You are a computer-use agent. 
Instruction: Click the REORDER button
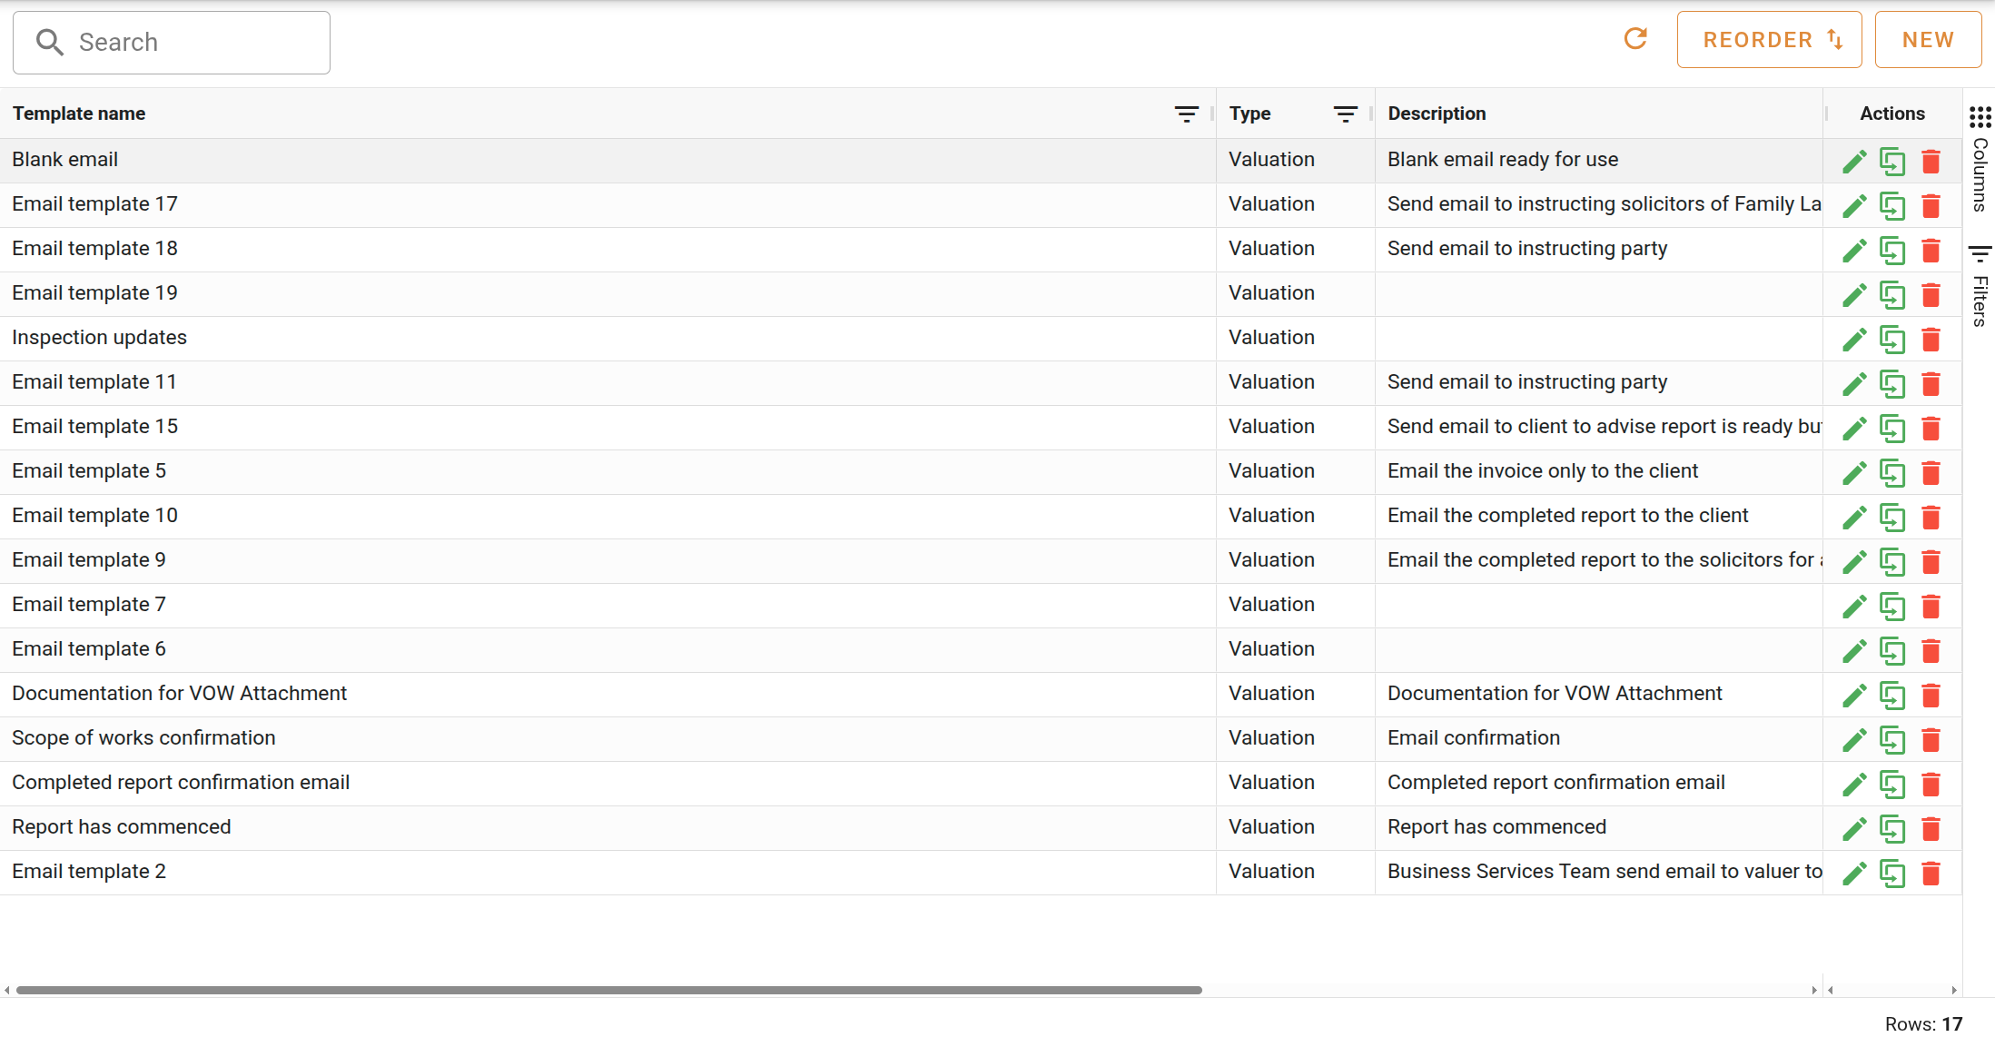[1769, 40]
